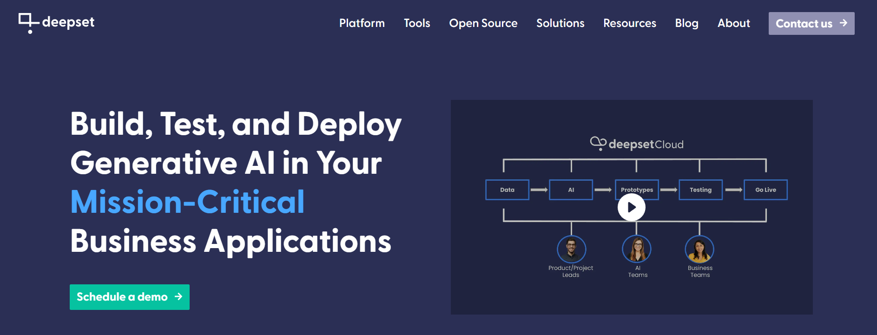Click the 'Business Applications' headline text
Screen dimensions: 877x335
(x=231, y=242)
